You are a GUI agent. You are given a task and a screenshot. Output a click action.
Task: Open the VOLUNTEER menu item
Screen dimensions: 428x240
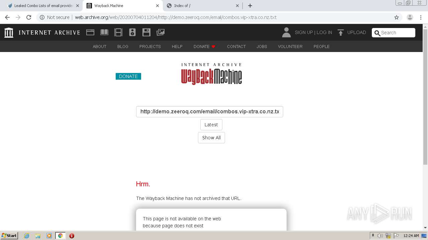(290, 46)
